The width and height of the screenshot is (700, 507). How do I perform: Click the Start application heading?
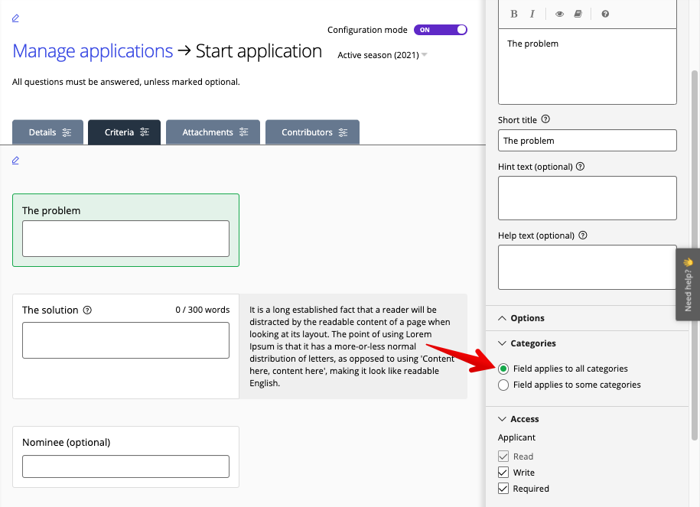coord(259,51)
